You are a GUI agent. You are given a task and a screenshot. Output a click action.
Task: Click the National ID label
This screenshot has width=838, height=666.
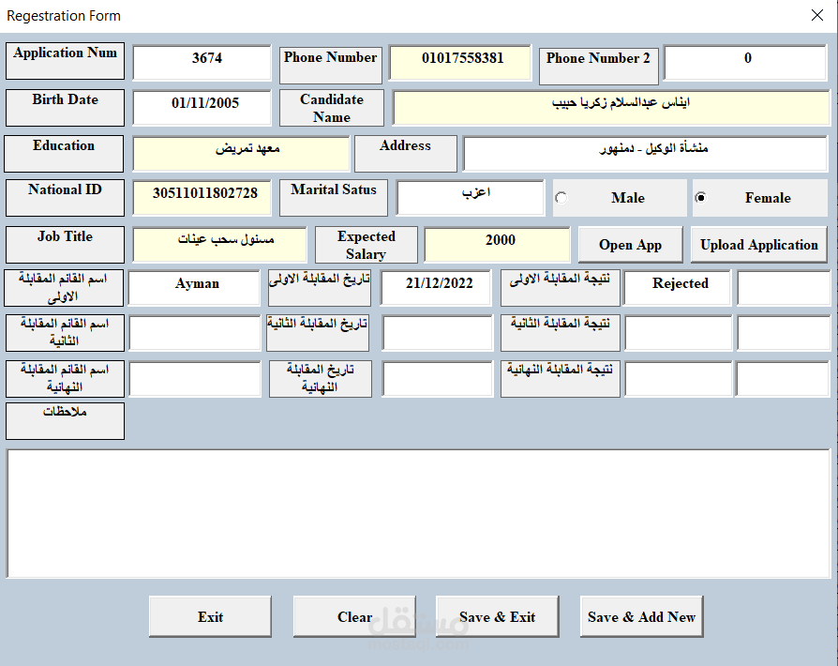[66, 198]
